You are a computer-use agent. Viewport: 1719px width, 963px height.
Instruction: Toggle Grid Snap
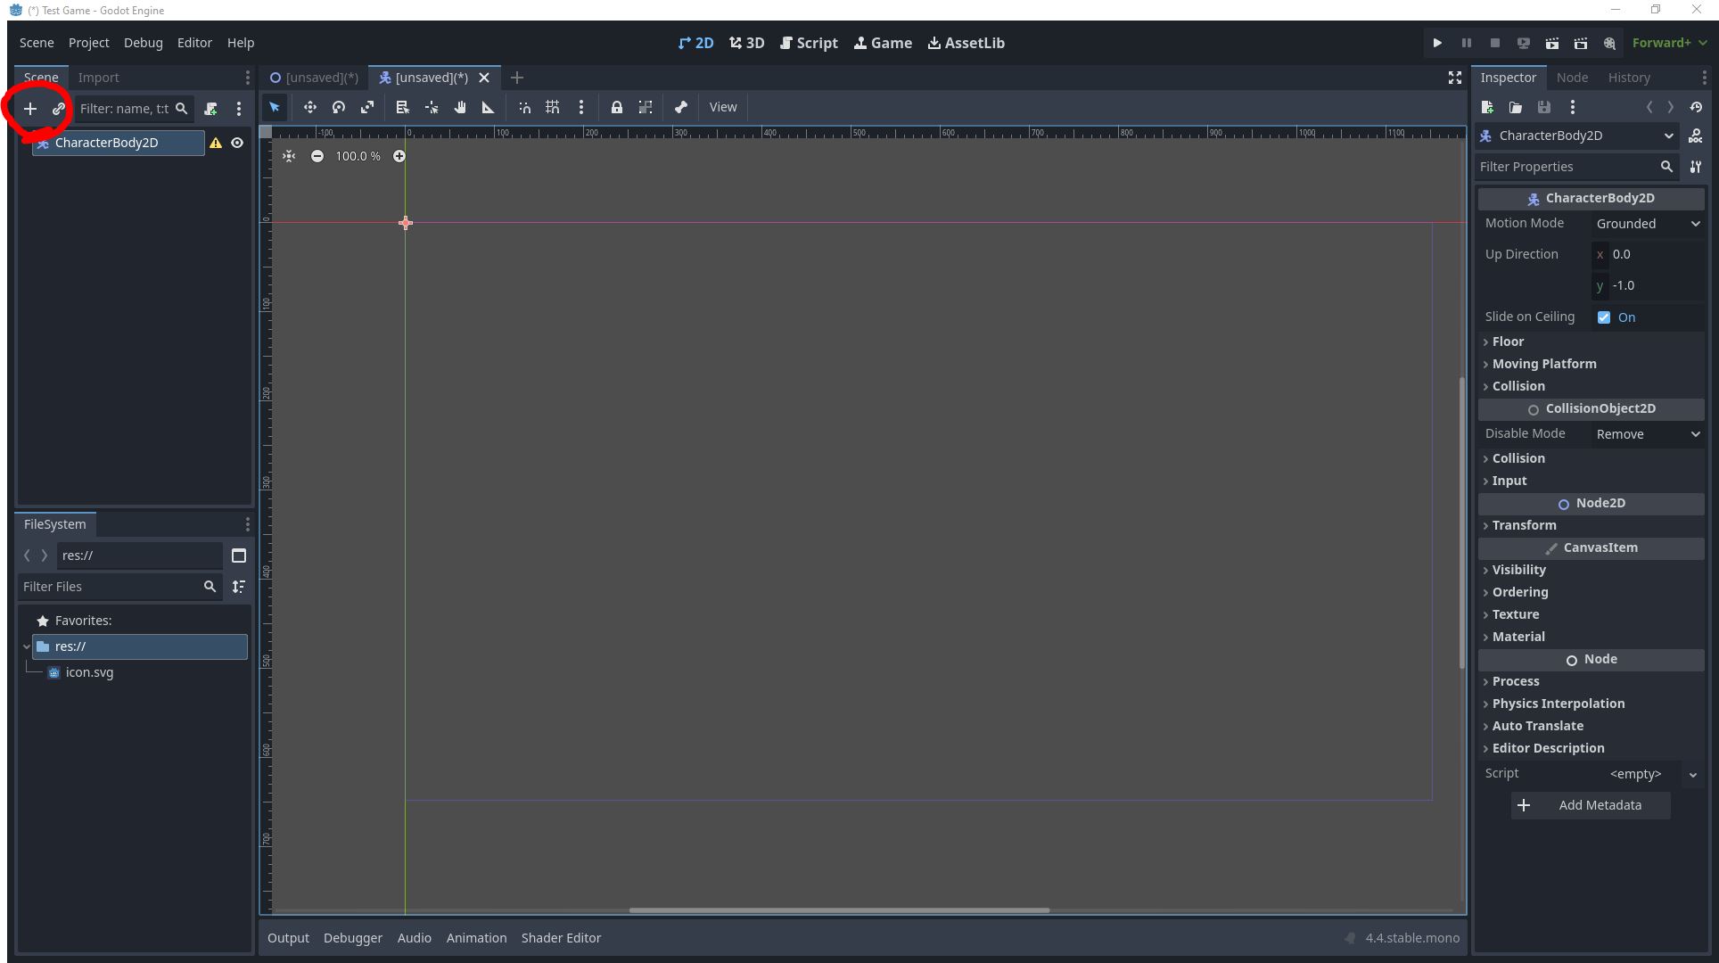[553, 107]
